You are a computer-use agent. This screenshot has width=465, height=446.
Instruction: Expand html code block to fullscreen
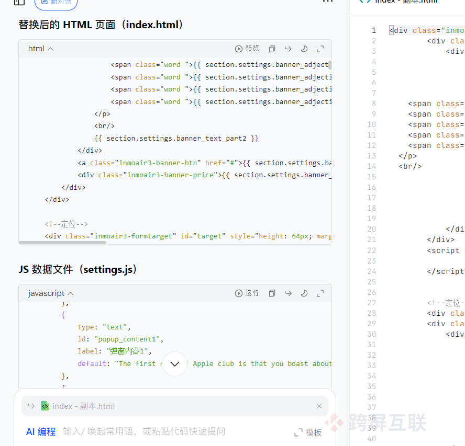click(320, 49)
